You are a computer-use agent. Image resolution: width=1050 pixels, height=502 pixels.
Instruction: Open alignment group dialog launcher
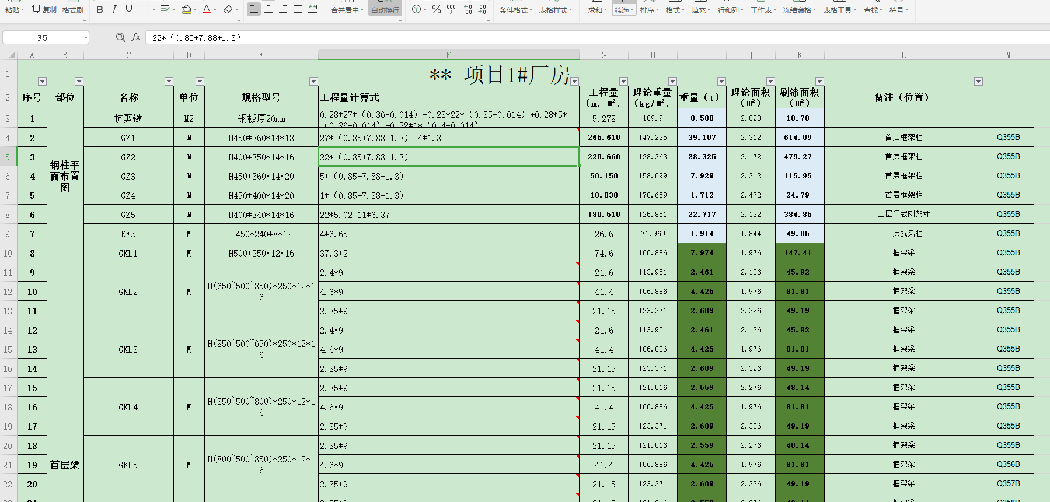401,19
